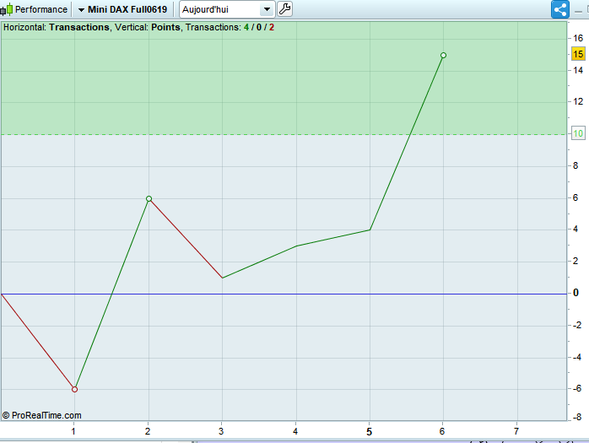Screen dimensions: 589x443
Task: Select the data point at transaction 2
Action: pos(149,198)
